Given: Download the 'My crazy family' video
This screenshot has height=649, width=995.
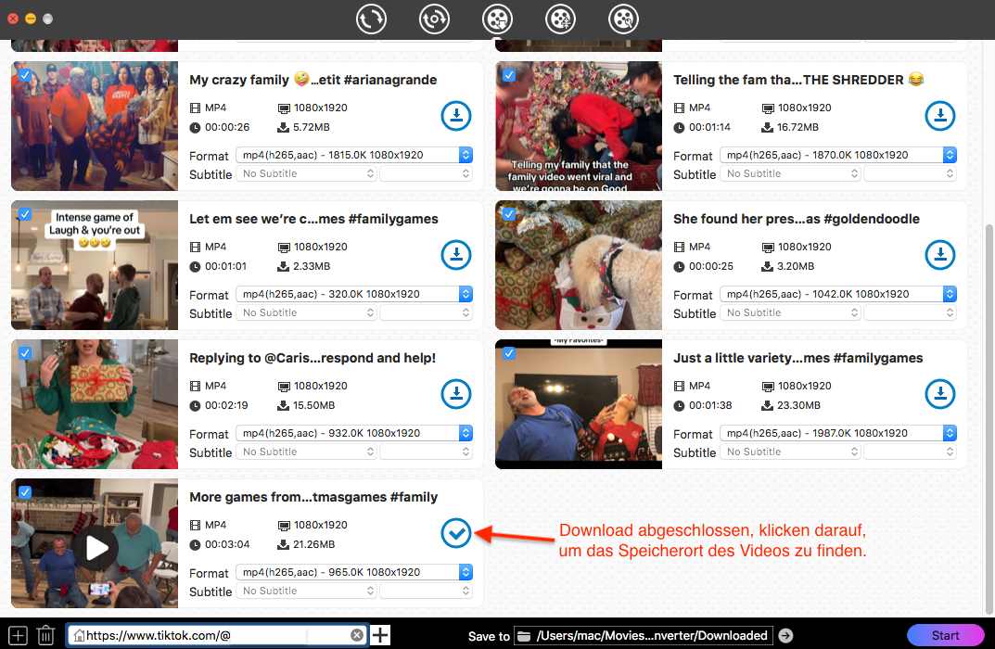Looking at the screenshot, I should (x=456, y=116).
